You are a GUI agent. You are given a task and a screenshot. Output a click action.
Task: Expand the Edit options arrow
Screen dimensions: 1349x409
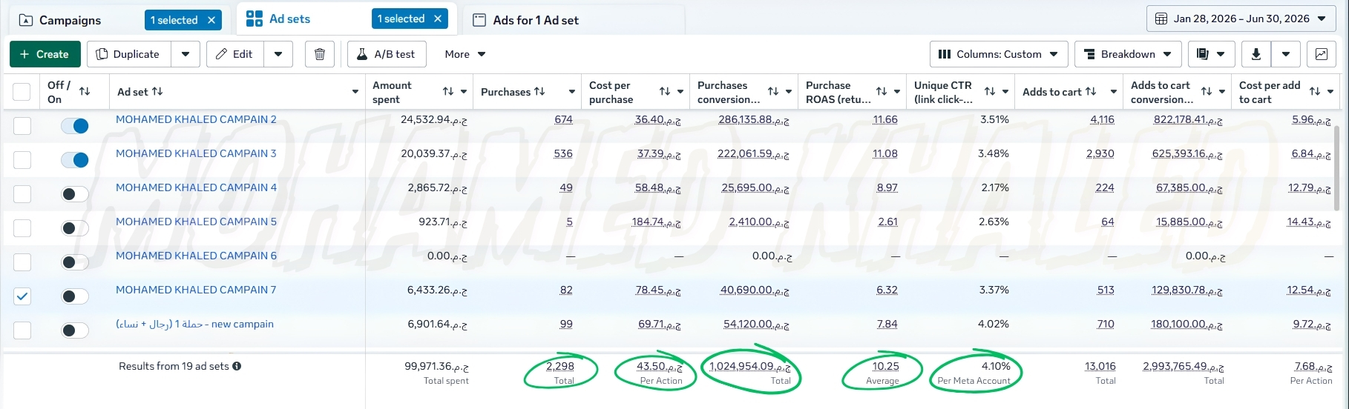click(278, 54)
